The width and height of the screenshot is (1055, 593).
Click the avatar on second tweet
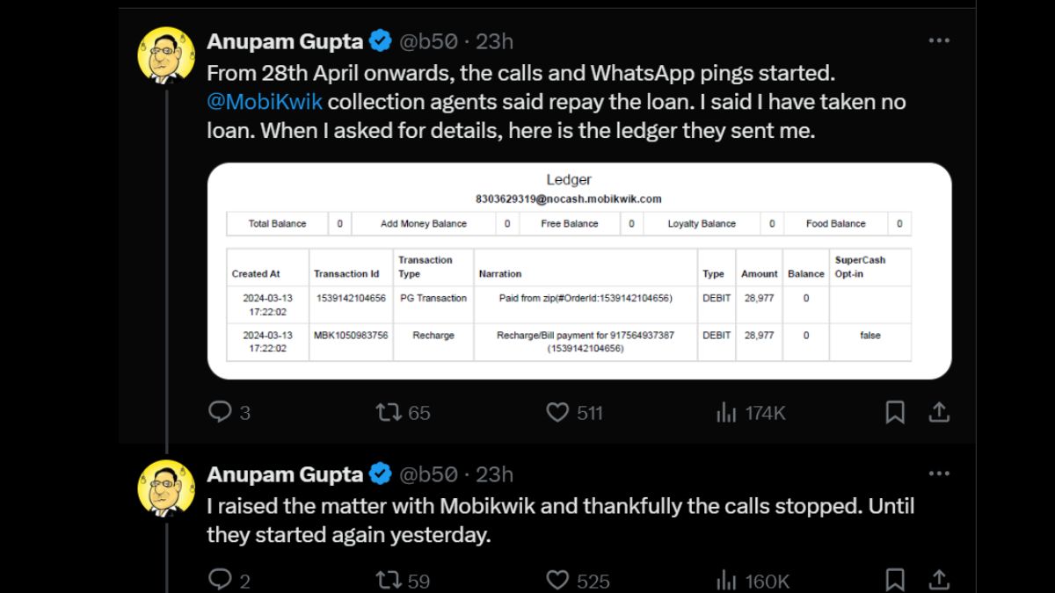[x=166, y=488]
